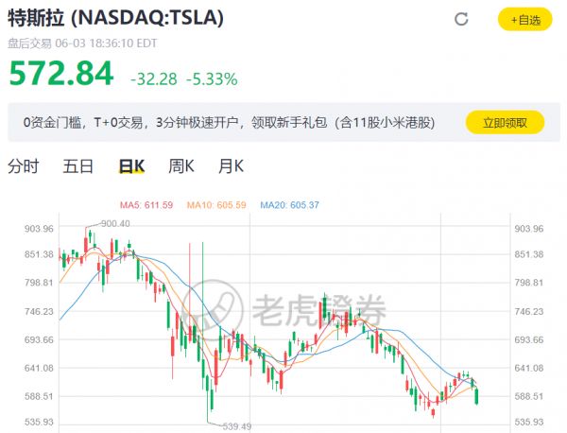Click the refresh icon beside the stock title
The image size is (567, 433).
tap(461, 19)
